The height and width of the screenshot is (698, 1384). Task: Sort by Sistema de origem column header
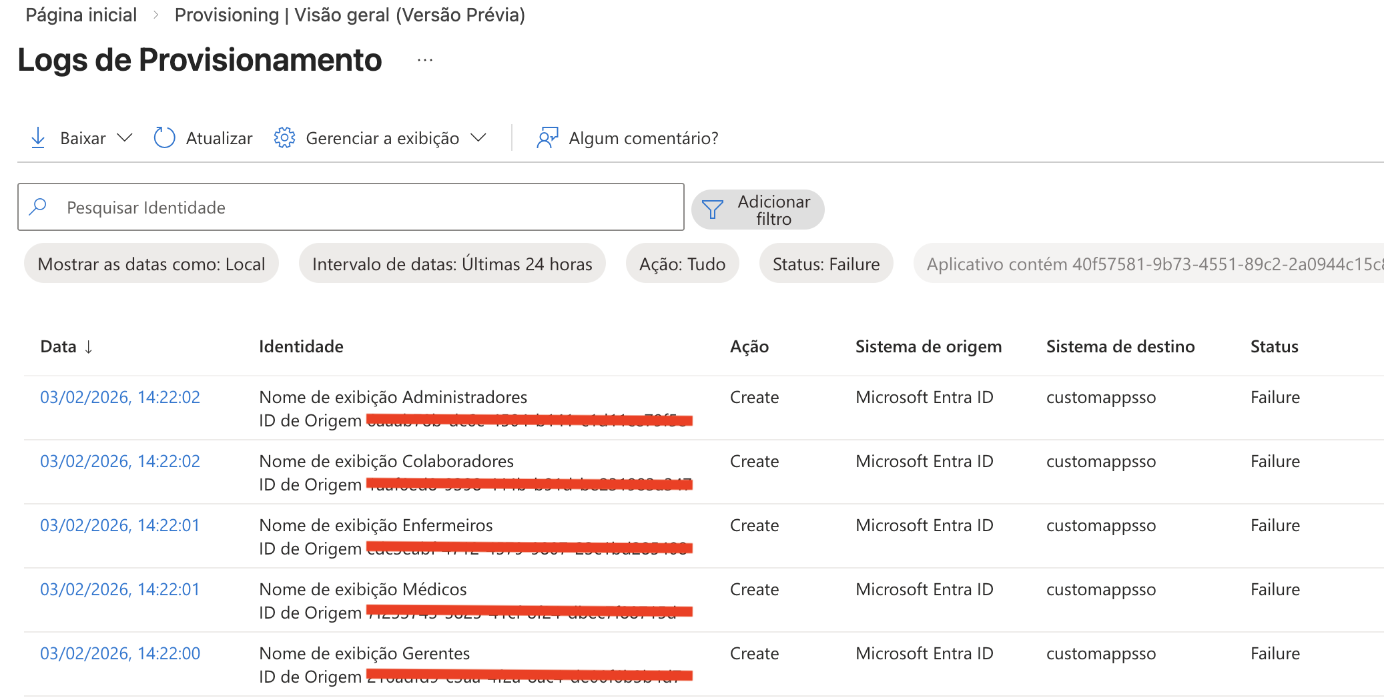pyautogui.click(x=929, y=346)
